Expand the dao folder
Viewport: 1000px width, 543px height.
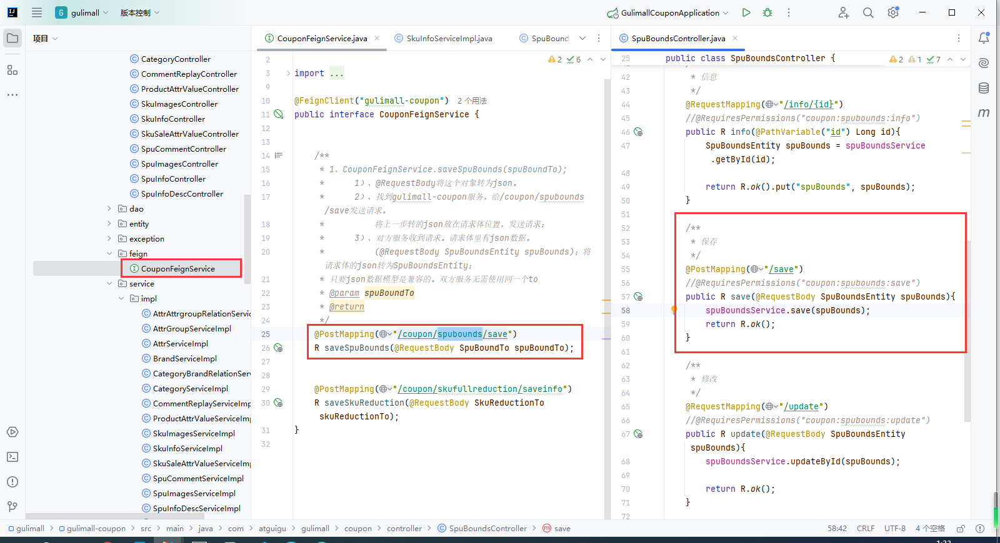pyautogui.click(x=109, y=209)
